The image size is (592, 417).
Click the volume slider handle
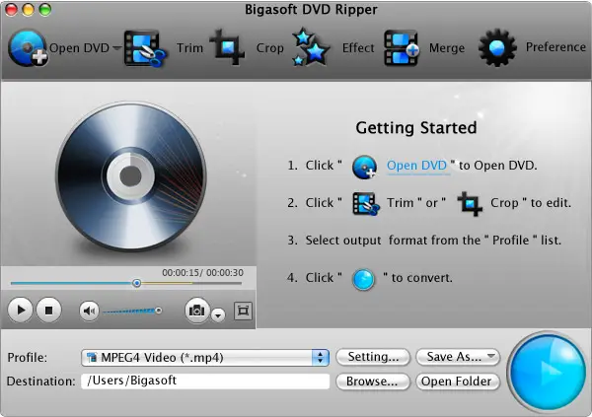point(159,311)
